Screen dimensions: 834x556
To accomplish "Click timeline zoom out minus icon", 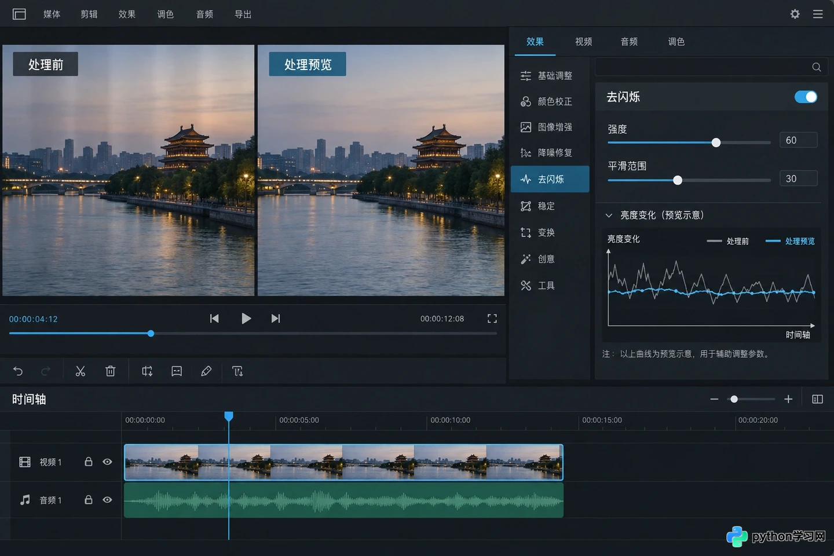I will 714,399.
